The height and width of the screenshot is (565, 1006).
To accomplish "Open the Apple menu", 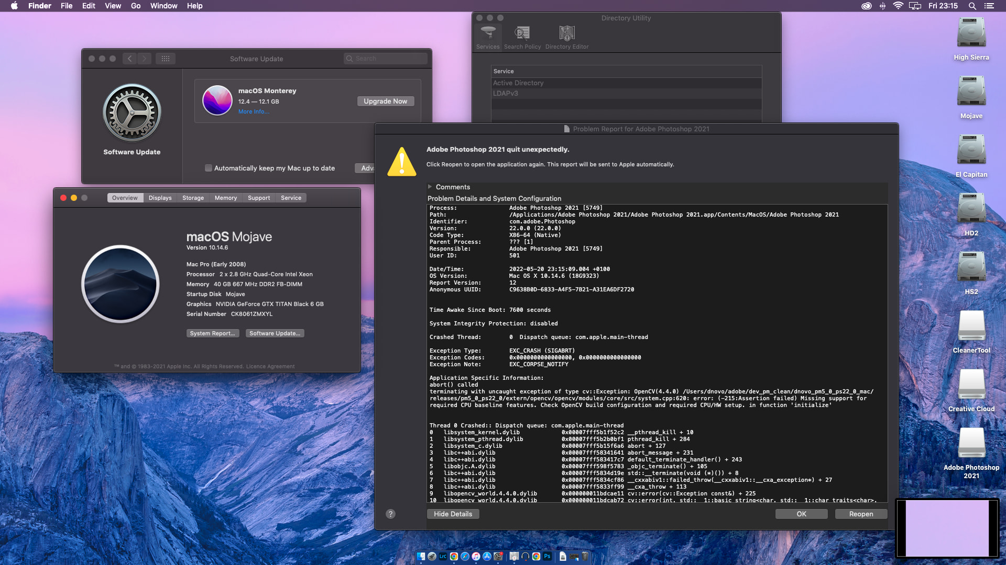I will 14,6.
